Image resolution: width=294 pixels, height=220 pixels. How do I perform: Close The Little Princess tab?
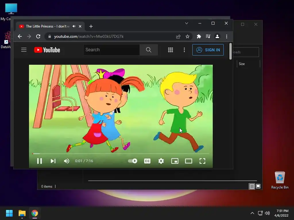(80, 26)
